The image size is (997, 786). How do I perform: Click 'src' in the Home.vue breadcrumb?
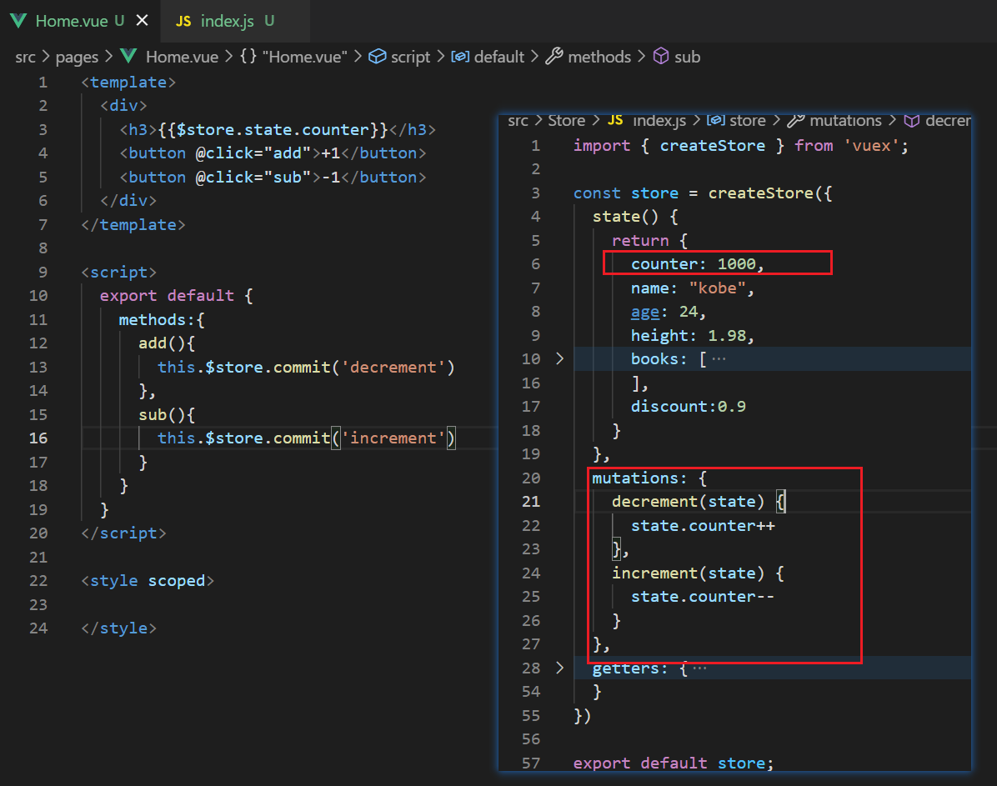26,58
